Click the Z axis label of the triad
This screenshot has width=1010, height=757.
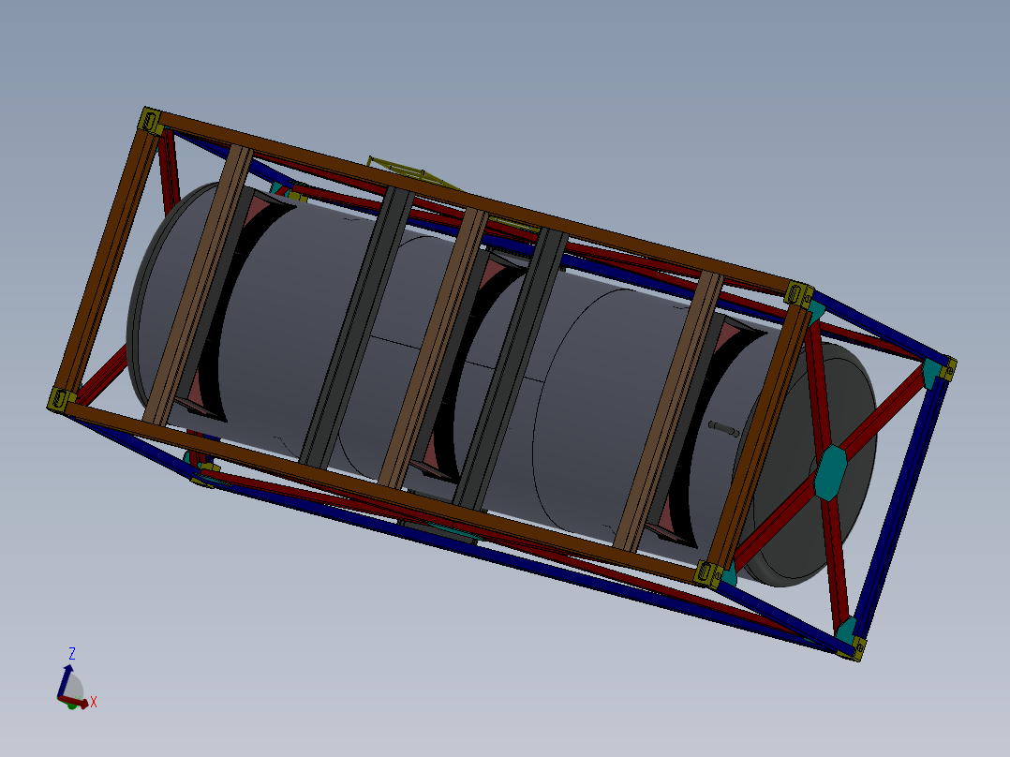72,654
